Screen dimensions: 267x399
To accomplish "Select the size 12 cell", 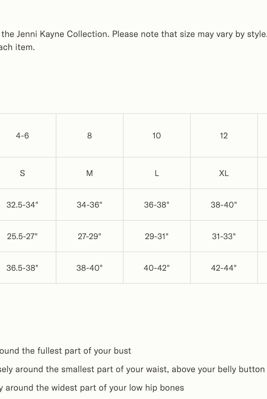I will click(224, 136).
